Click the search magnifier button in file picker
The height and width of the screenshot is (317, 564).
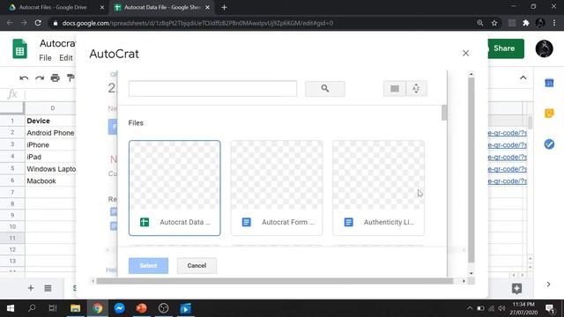tap(325, 89)
